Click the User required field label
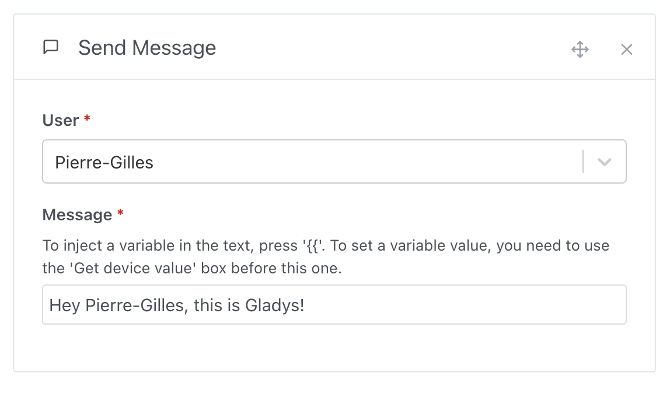Image resolution: width=670 pixels, height=394 pixels. [x=60, y=121]
